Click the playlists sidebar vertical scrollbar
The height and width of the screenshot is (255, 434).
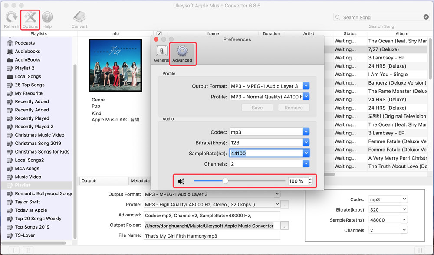point(75,151)
